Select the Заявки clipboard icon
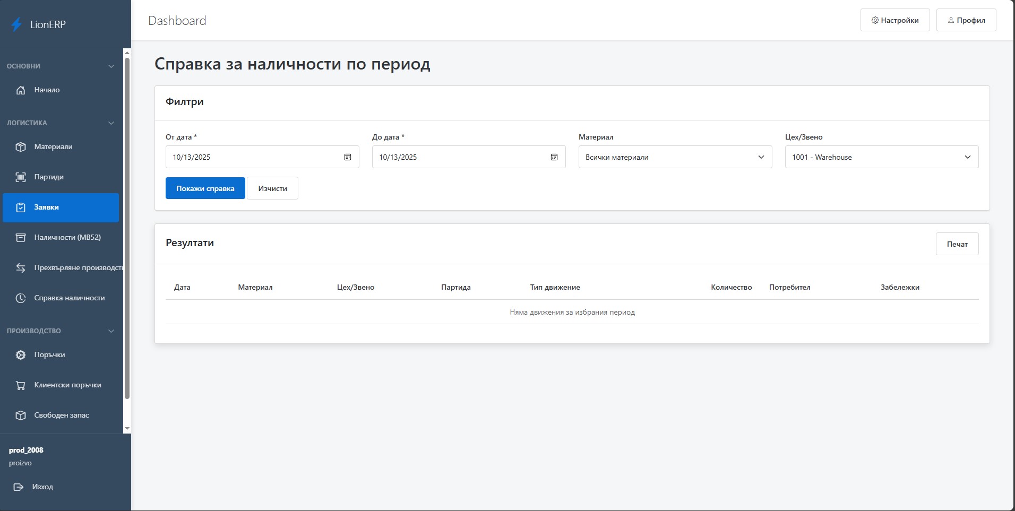Screen dimensions: 1015x511 [x=20, y=207]
